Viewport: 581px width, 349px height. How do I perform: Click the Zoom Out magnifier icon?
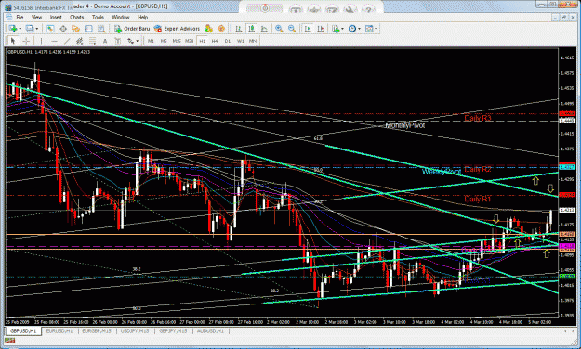tap(292, 29)
